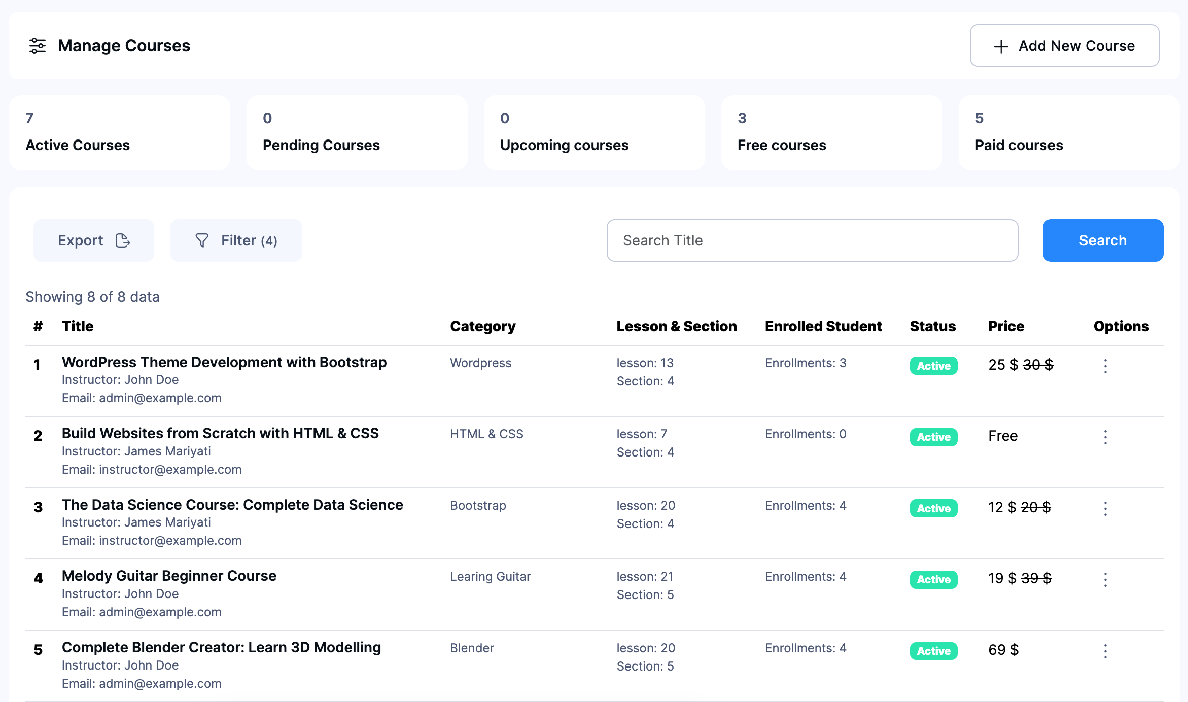Open kebab options for WordPress Theme Development course
Screen dimensions: 1188x702
tap(1105, 366)
